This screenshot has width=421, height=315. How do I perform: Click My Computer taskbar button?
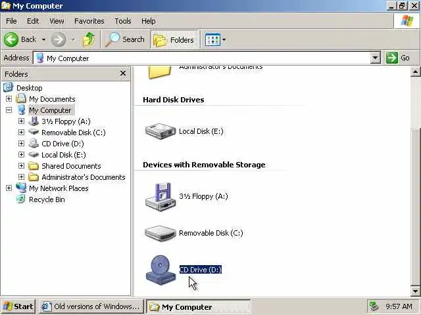(x=199, y=306)
